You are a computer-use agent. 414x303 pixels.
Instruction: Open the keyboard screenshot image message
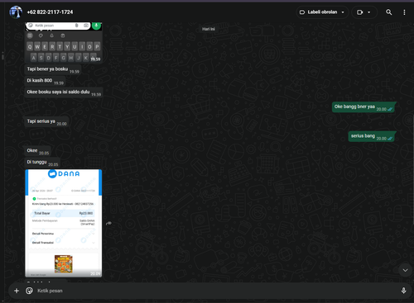(x=64, y=43)
